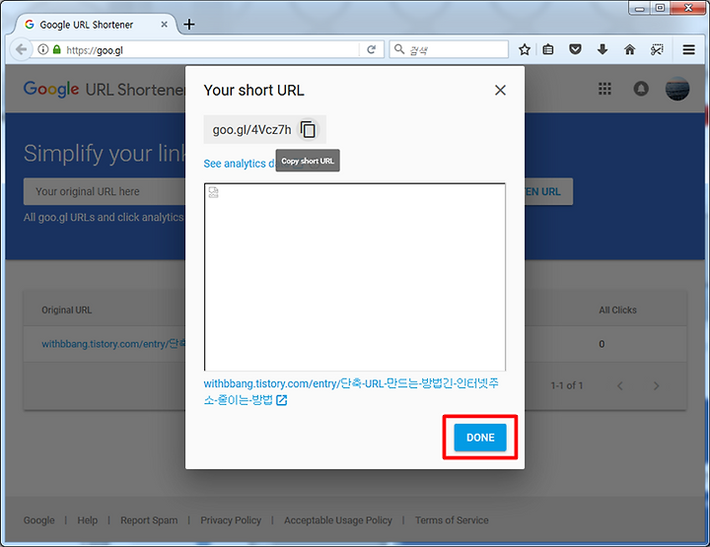Show bookmarks list icon in toolbar

tap(548, 49)
